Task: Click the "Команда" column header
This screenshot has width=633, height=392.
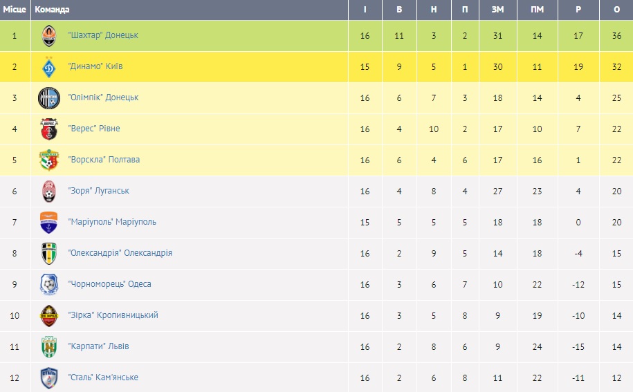Action: (x=52, y=10)
